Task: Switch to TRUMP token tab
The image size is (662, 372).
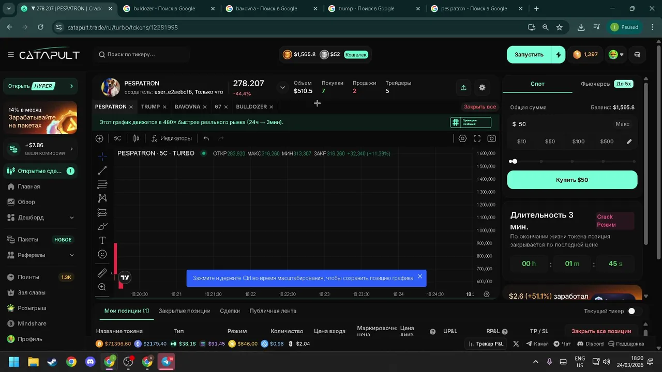Action: coord(151,107)
